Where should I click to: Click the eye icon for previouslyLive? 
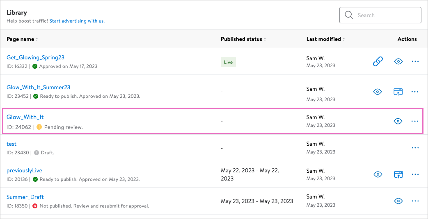(x=378, y=174)
